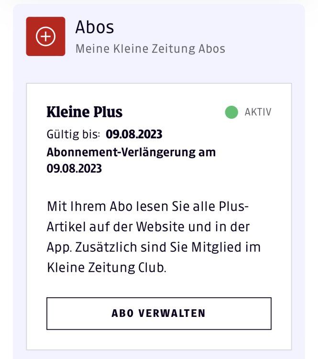Screen dimensions: 318x359
Task: Click the green active status dot
Action: tap(231, 112)
